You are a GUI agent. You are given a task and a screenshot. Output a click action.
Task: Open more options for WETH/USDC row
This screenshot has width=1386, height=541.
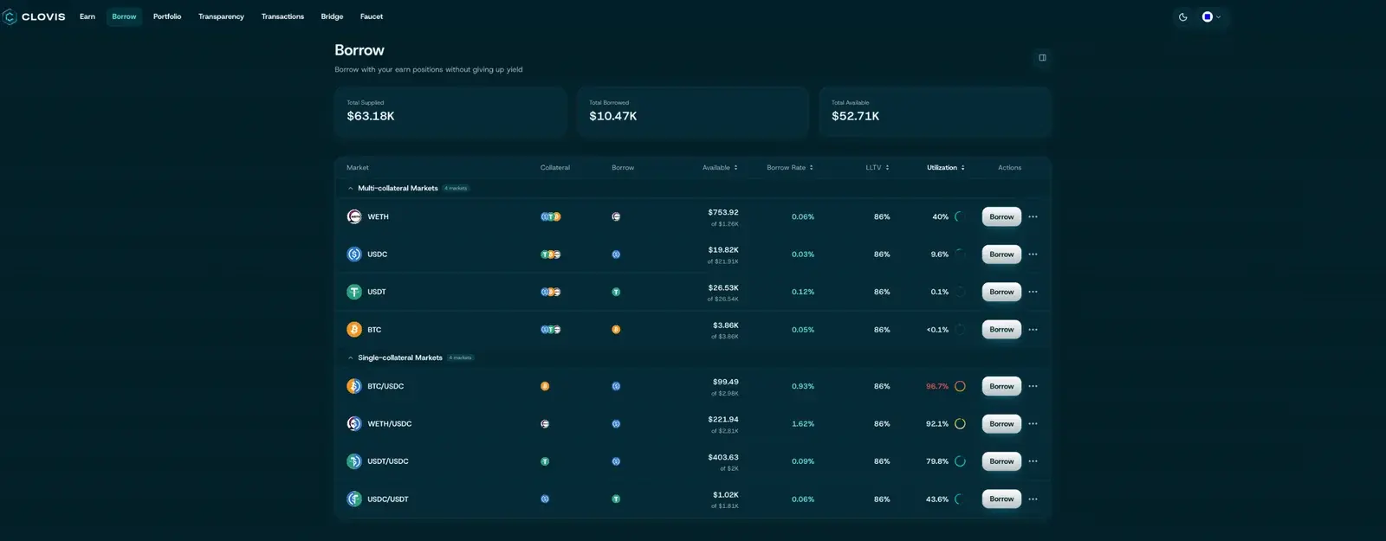pyautogui.click(x=1033, y=424)
